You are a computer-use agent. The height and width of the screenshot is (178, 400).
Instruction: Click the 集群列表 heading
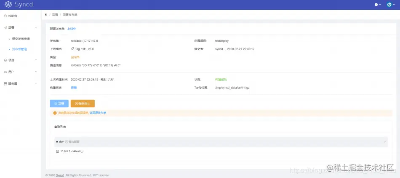pyautogui.click(x=61, y=127)
